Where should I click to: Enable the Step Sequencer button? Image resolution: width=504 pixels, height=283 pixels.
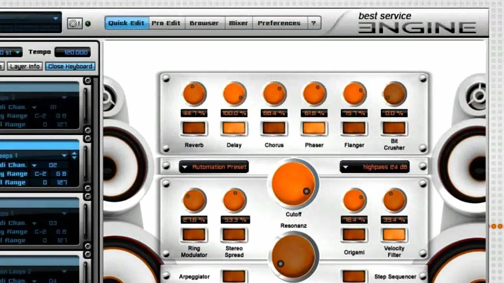[x=354, y=276]
